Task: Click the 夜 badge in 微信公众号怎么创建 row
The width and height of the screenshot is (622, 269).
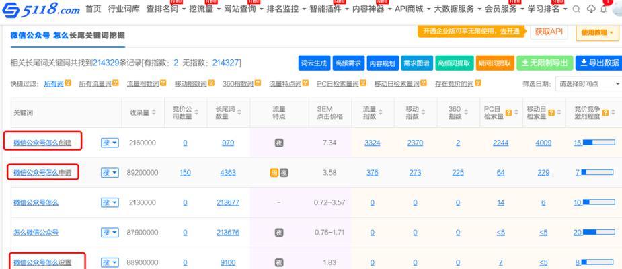Action: tap(279, 143)
